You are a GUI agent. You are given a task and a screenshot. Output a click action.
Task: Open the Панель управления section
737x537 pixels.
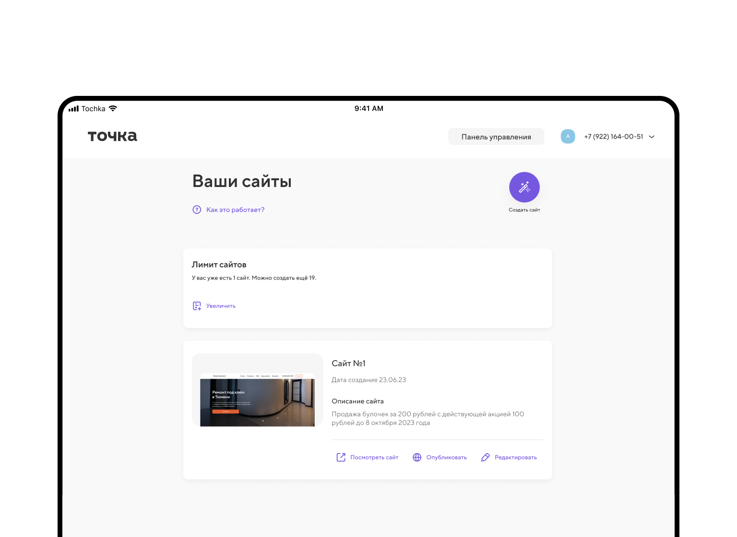coord(496,137)
